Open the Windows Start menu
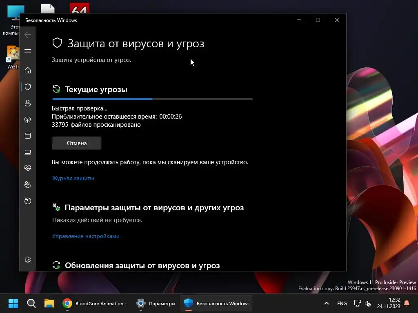The width and height of the screenshot is (418, 313). coord(13,303)
